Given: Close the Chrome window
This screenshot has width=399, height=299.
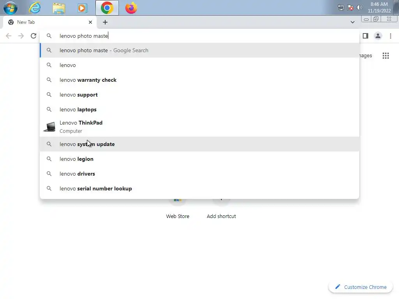Looking at the screenshot, I should coord(389,19).
